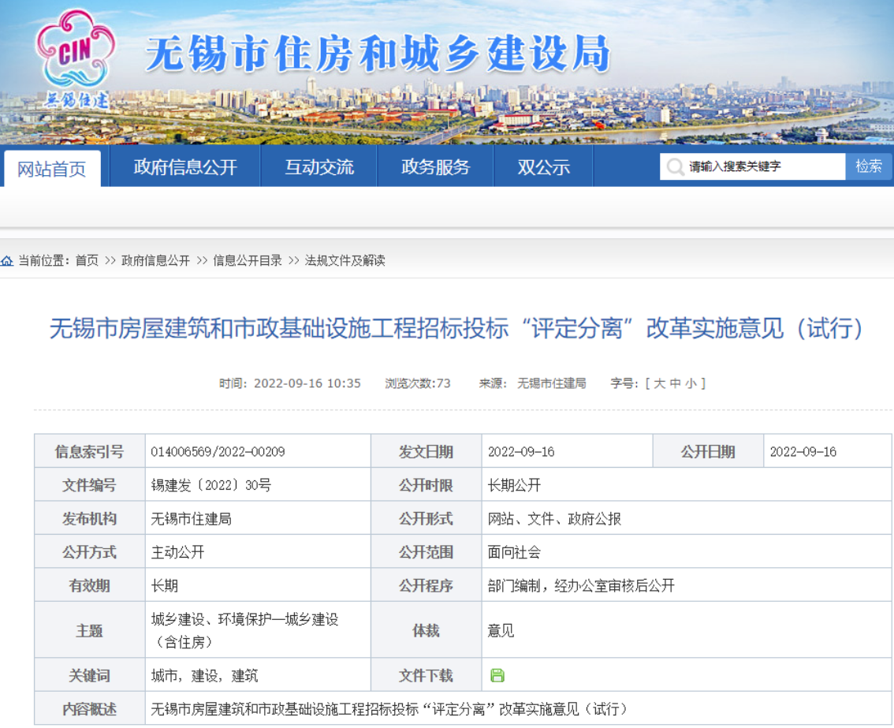Set font size to 中

point(675,383)
